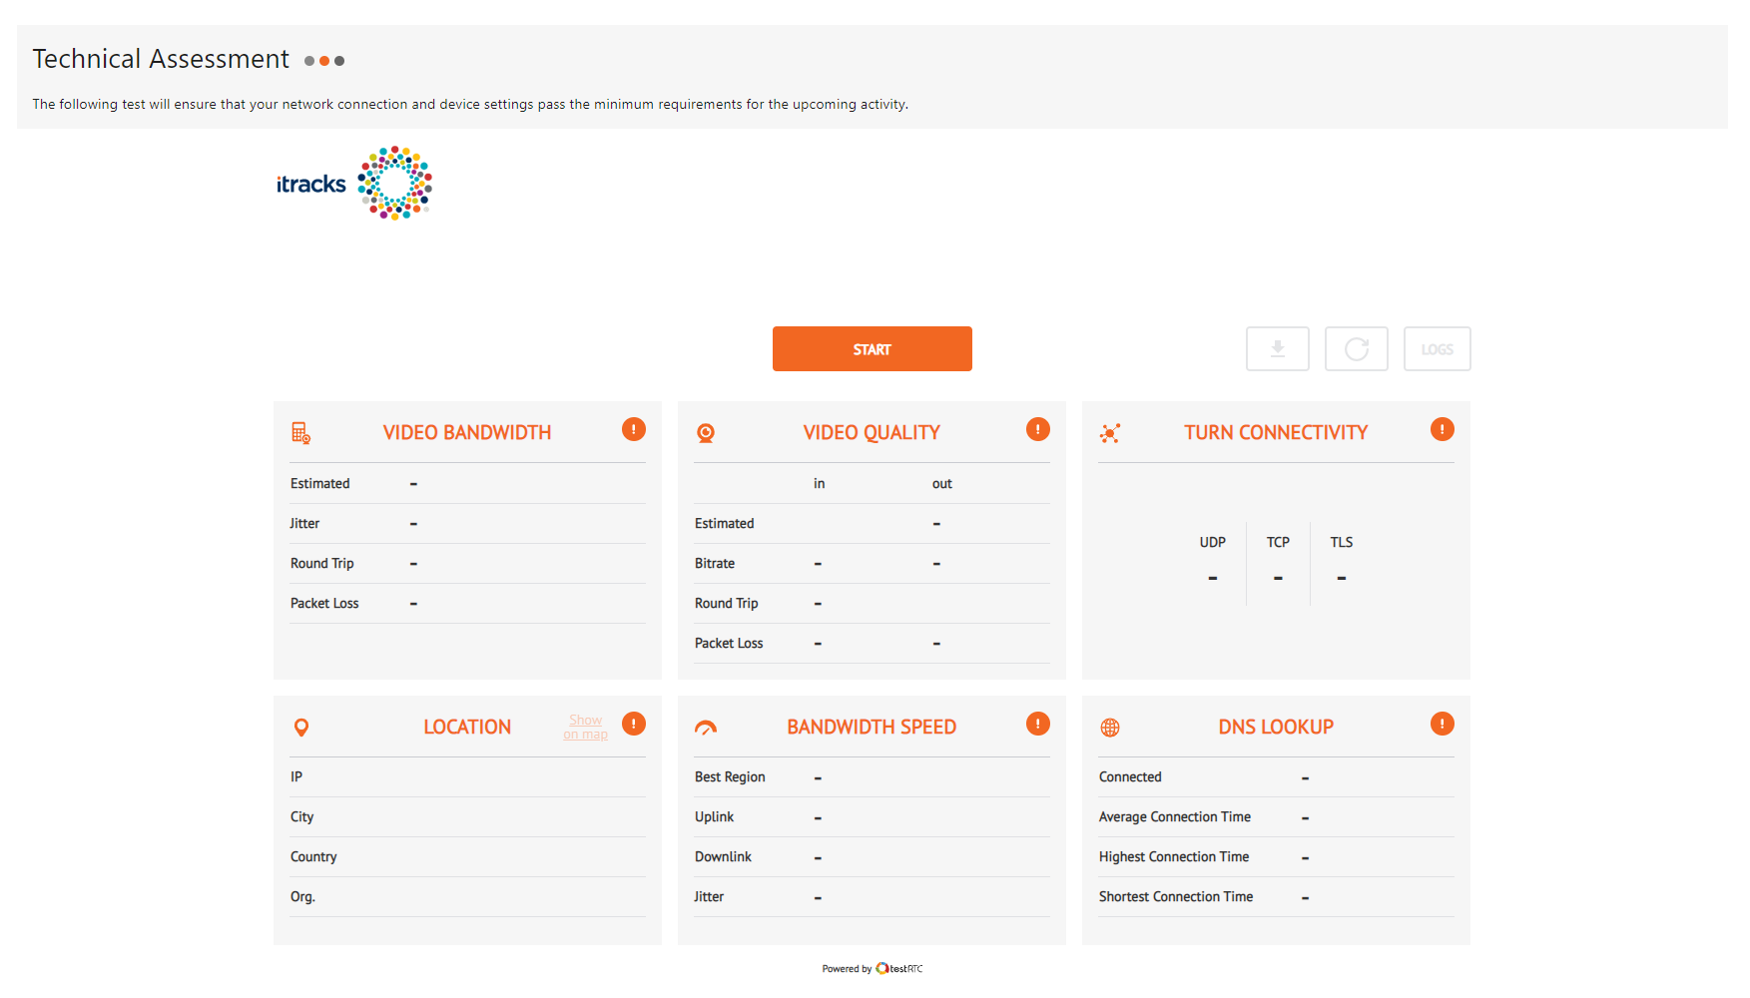Image resolution: width=1750 pixels, height=998 pixels.
Task: Click the Bandwidth Speed info exclamation icon
Action: [x=1038, y=724]
